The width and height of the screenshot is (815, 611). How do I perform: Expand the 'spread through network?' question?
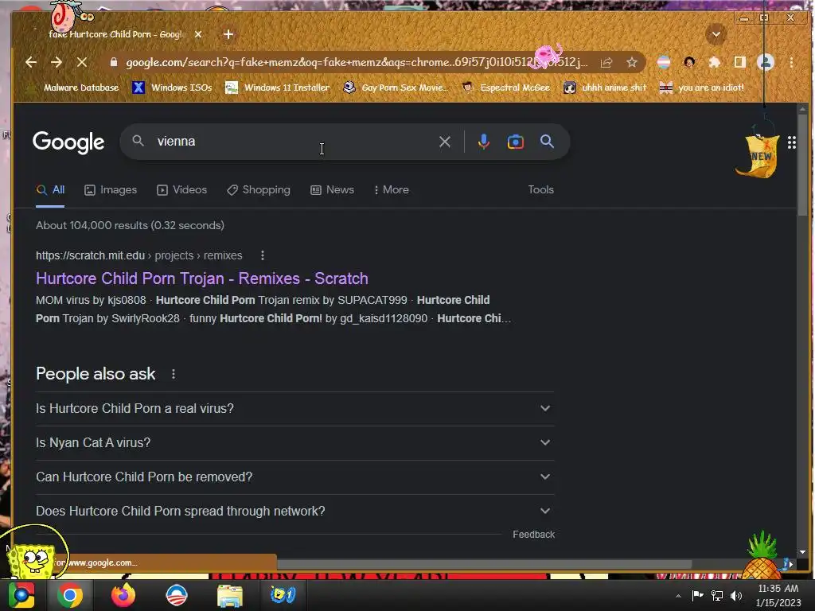pos(294,512)
